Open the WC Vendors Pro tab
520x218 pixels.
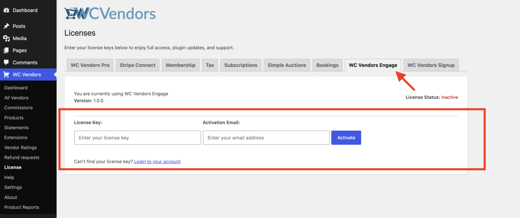tap(90, 65)
